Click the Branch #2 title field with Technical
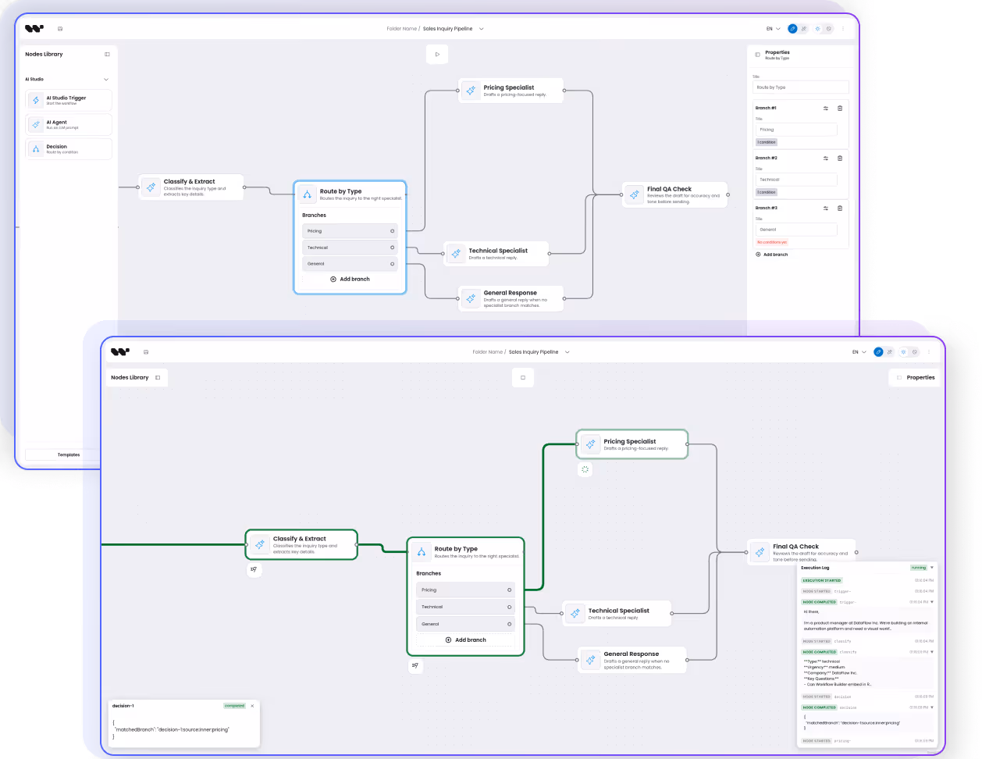 pos(796,180)
